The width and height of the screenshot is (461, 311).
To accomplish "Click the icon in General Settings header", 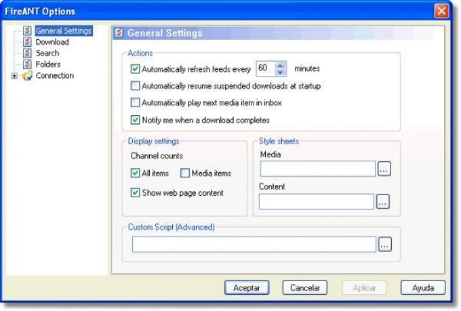I will click(x=119, y=33).
